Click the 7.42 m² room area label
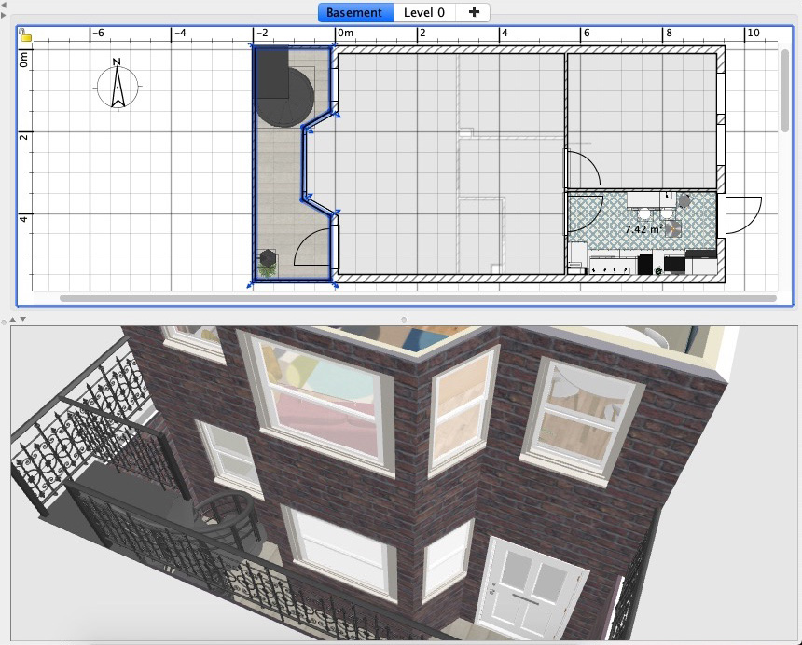Screen dimensions: 802x645 click(641, 229)
